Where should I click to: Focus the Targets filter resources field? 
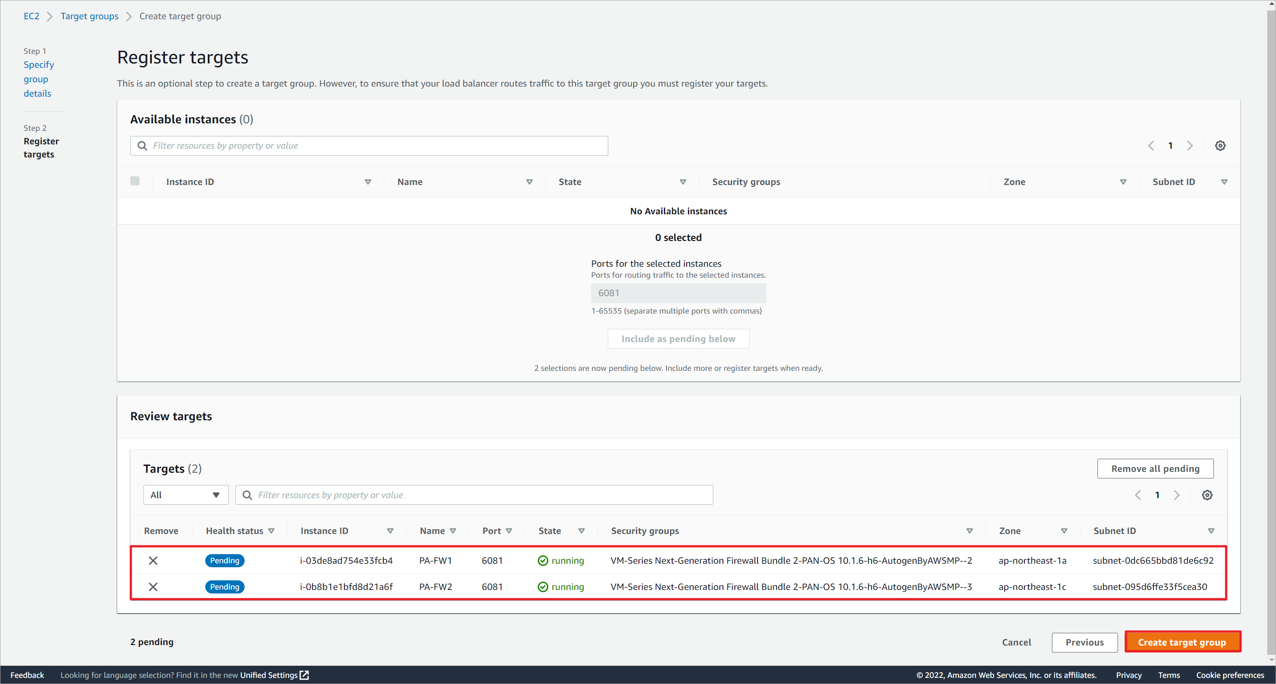click(x=474, y=495)
